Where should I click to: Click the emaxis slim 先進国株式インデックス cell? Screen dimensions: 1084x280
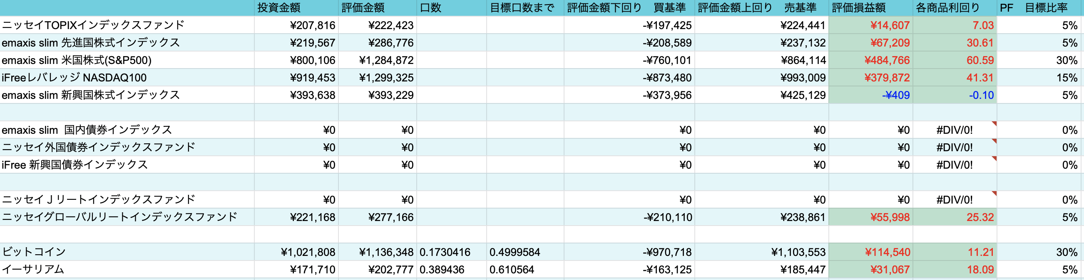click(127, 43)
